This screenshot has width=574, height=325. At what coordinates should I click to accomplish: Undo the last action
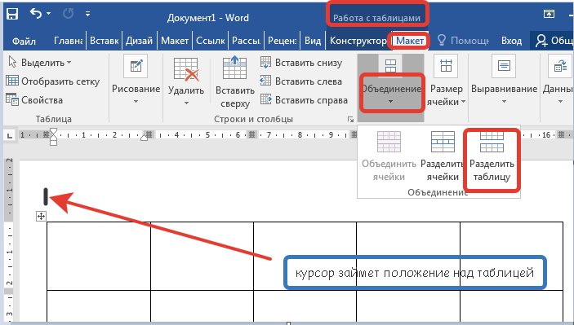click(x=35, y=14)
